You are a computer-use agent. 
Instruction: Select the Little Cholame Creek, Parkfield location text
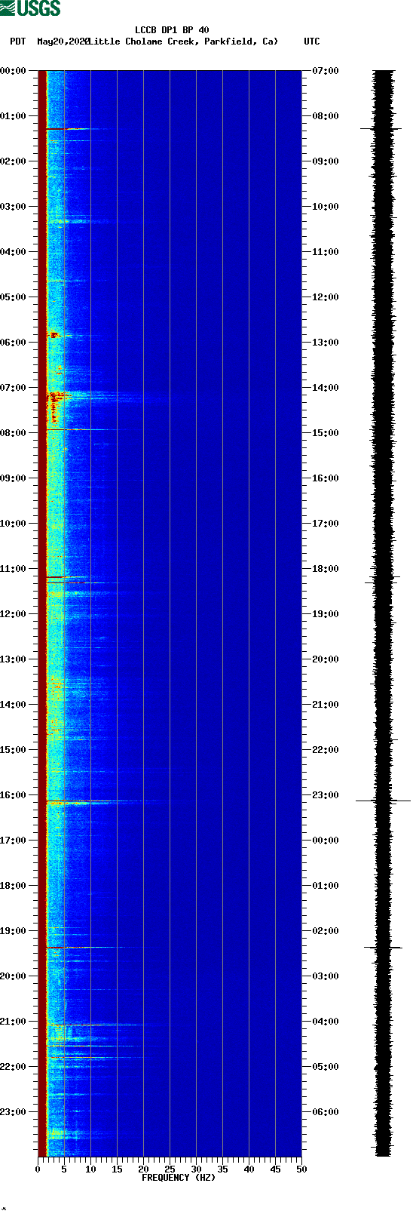click(x=182, y=41)
